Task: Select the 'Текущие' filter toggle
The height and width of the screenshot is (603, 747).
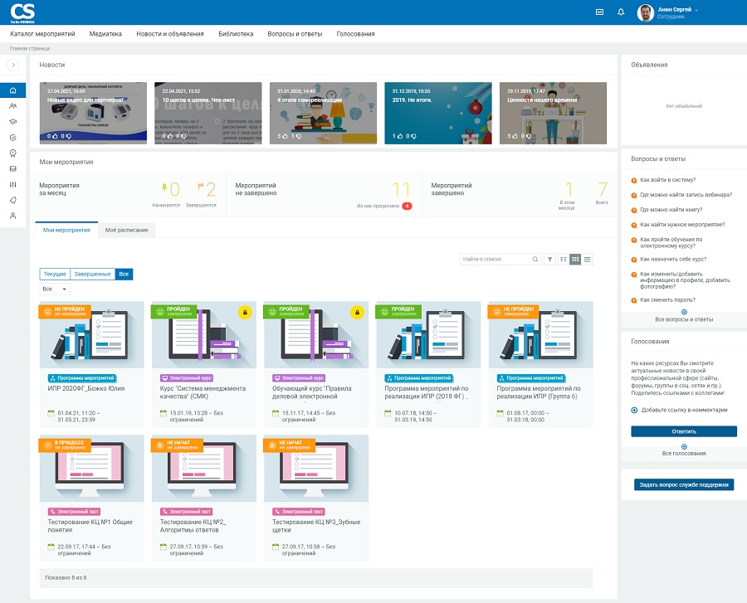Action: (x=55, y=274)
